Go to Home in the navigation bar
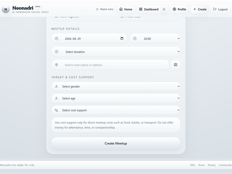This screenshot has width=232, height=174. [x=126, y=9]
